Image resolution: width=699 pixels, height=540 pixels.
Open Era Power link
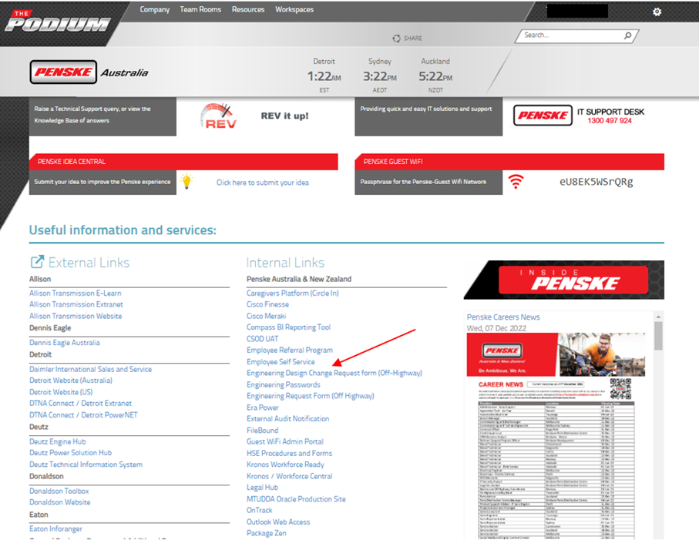point(263,408)
